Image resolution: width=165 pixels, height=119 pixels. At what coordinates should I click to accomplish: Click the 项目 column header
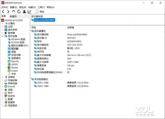pyautogui.click(x=34, y=28)
